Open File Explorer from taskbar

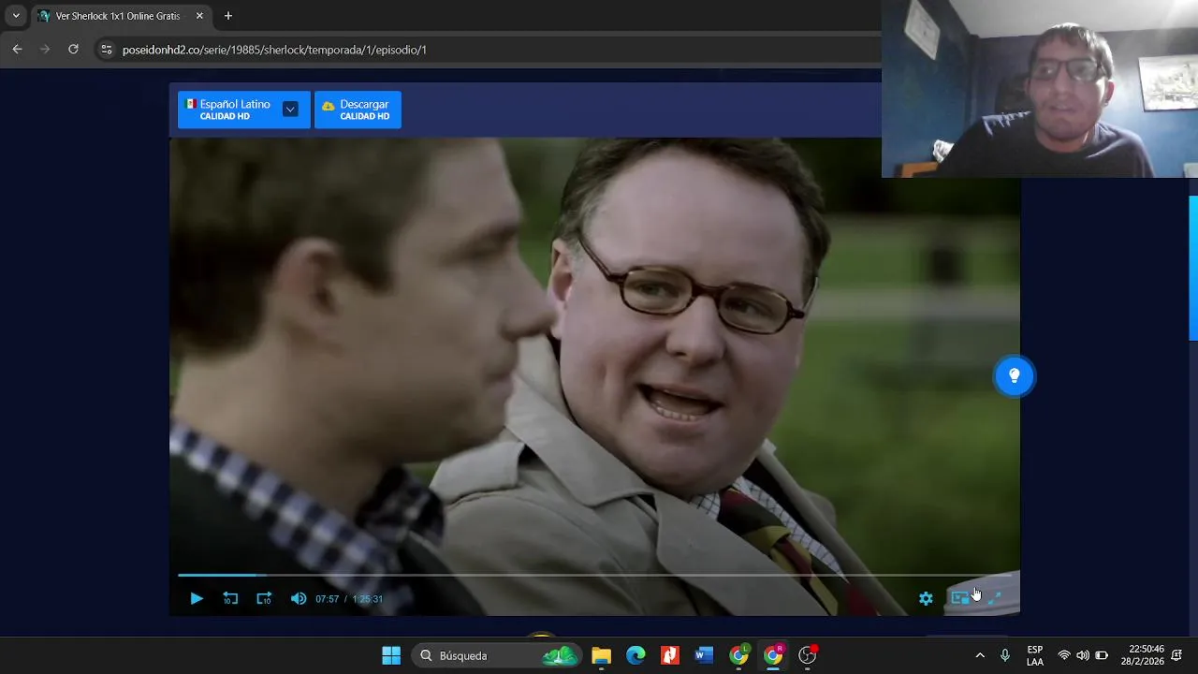pos(601,655)
